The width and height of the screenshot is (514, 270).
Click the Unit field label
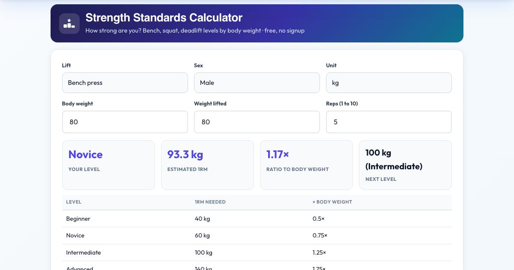coord(331,66)
